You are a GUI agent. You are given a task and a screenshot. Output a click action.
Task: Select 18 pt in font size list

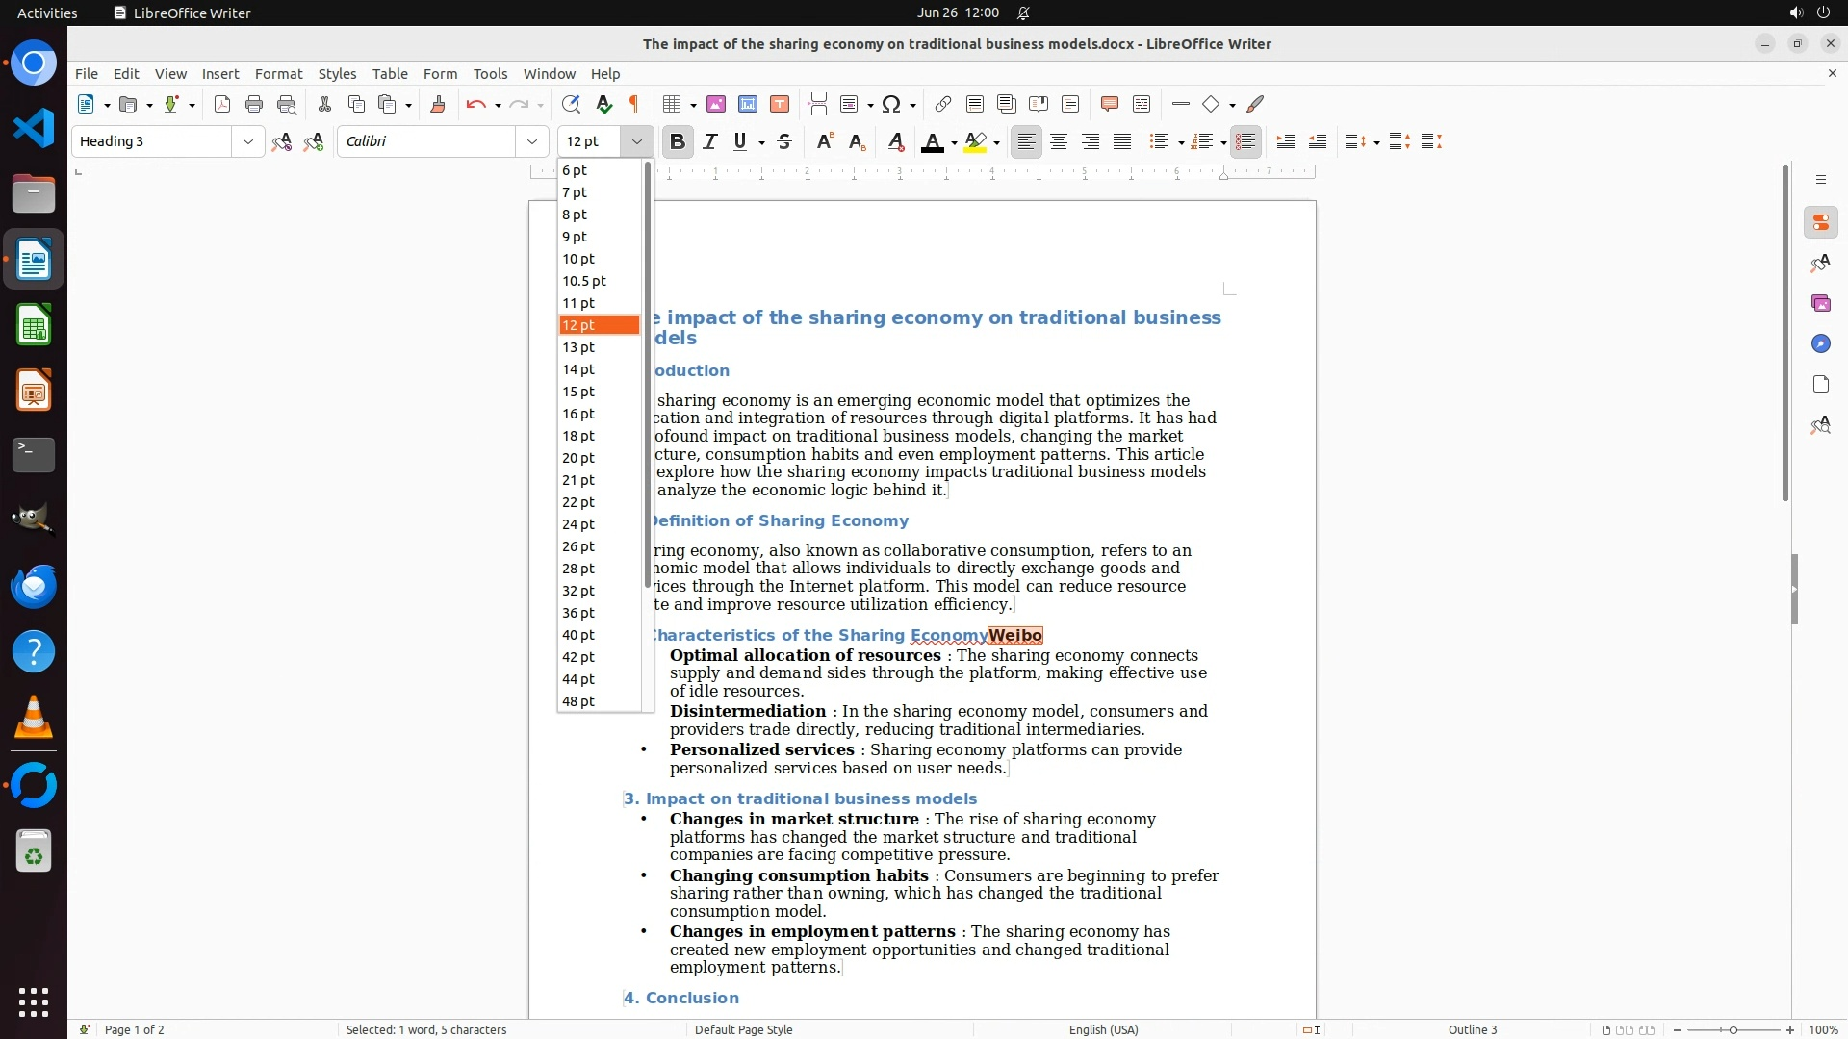click(x=578, y=436)
